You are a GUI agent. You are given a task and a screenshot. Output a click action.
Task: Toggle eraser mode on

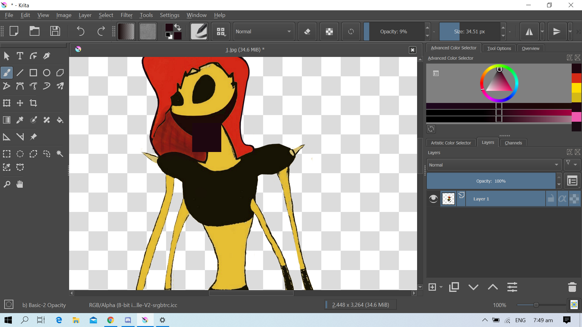point(307,31)
